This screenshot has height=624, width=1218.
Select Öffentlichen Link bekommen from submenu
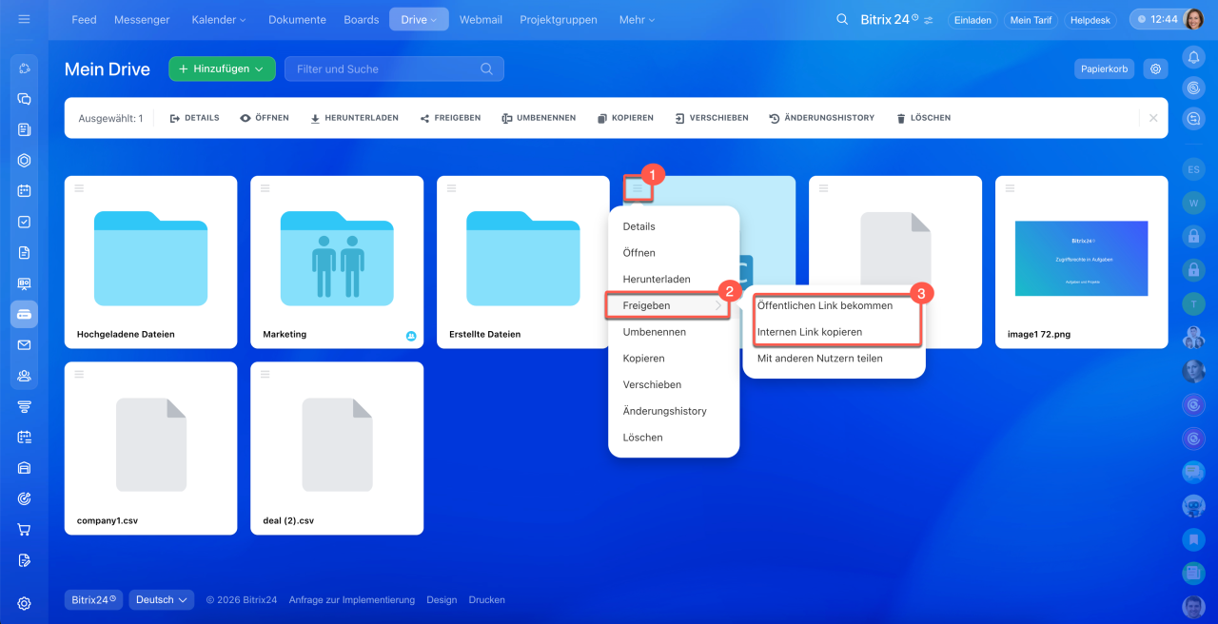coord(824,305)
